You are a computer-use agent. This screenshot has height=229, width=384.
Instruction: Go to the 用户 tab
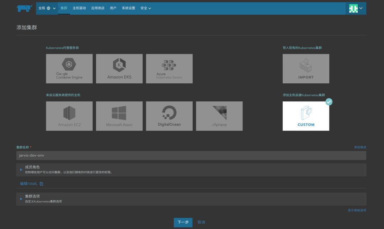tap(113, 8)
